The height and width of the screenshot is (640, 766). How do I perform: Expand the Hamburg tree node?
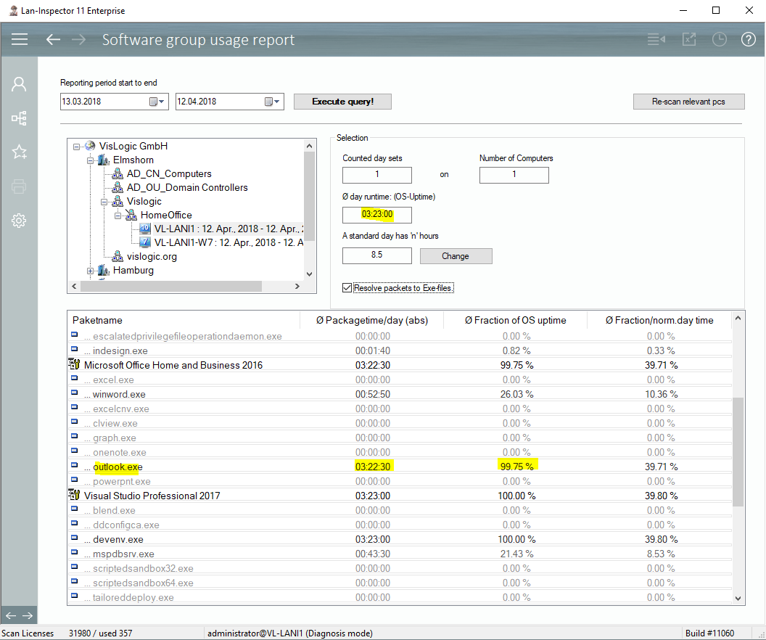coord(91,271)
